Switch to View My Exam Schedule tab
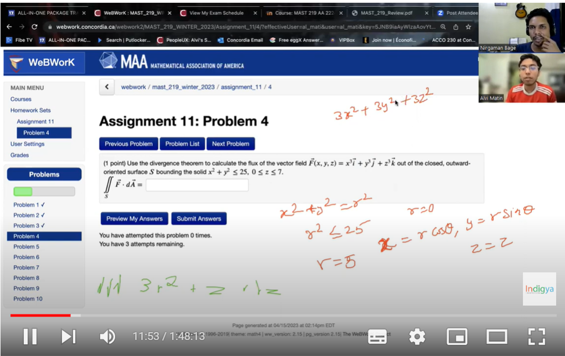Image resolution: width=565 pixels, height=356 pixels. click(216, 13)
